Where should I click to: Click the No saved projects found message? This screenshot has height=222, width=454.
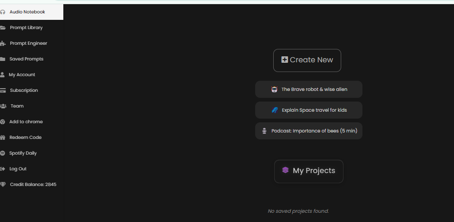[x=298, y=211]
